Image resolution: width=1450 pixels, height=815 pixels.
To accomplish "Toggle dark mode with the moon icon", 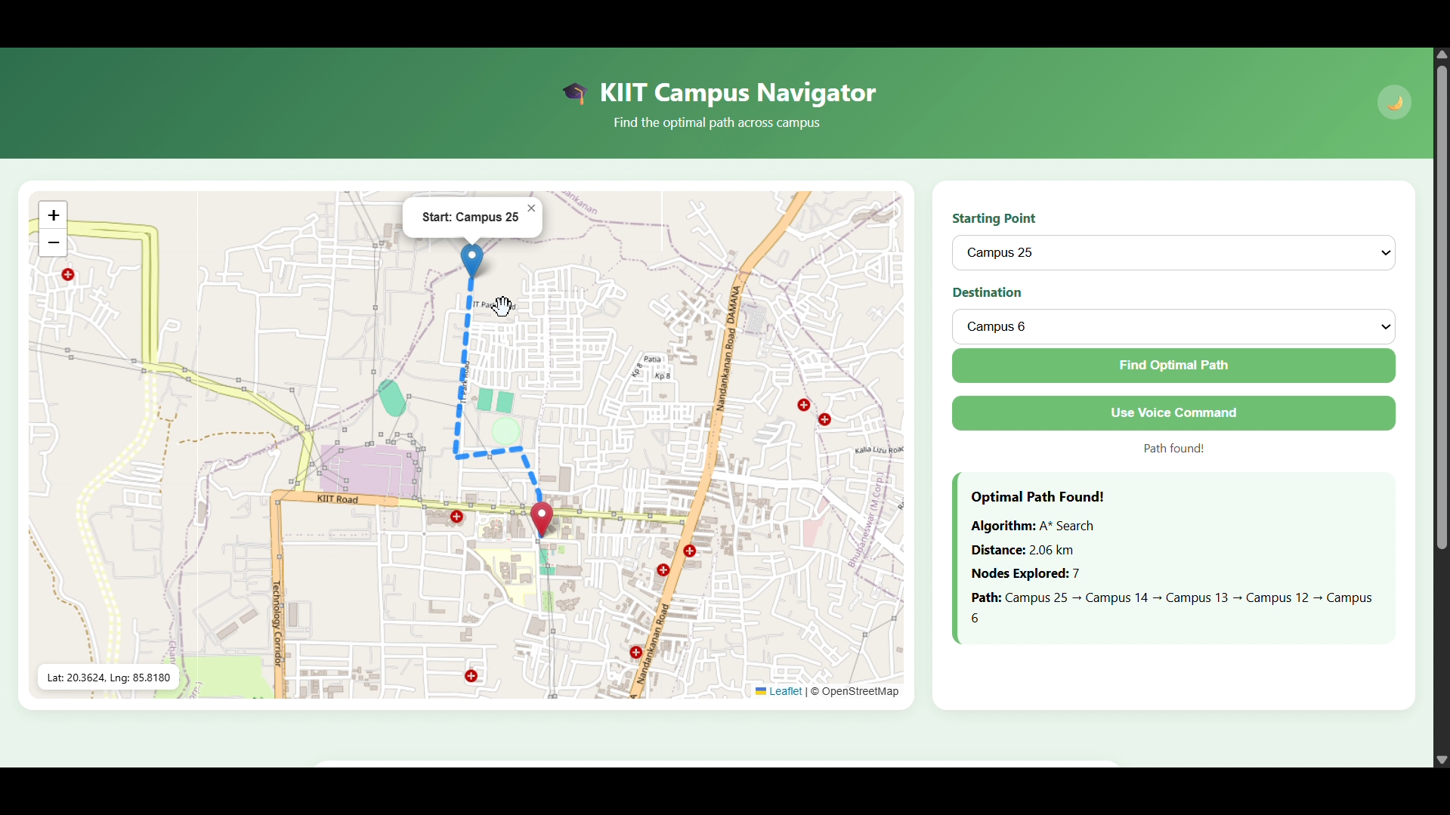I will tap(1394, 101).
